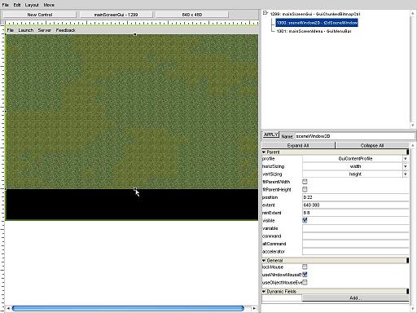Enable the useObjectMouseEvents checkbox

(x=305, y=282)
